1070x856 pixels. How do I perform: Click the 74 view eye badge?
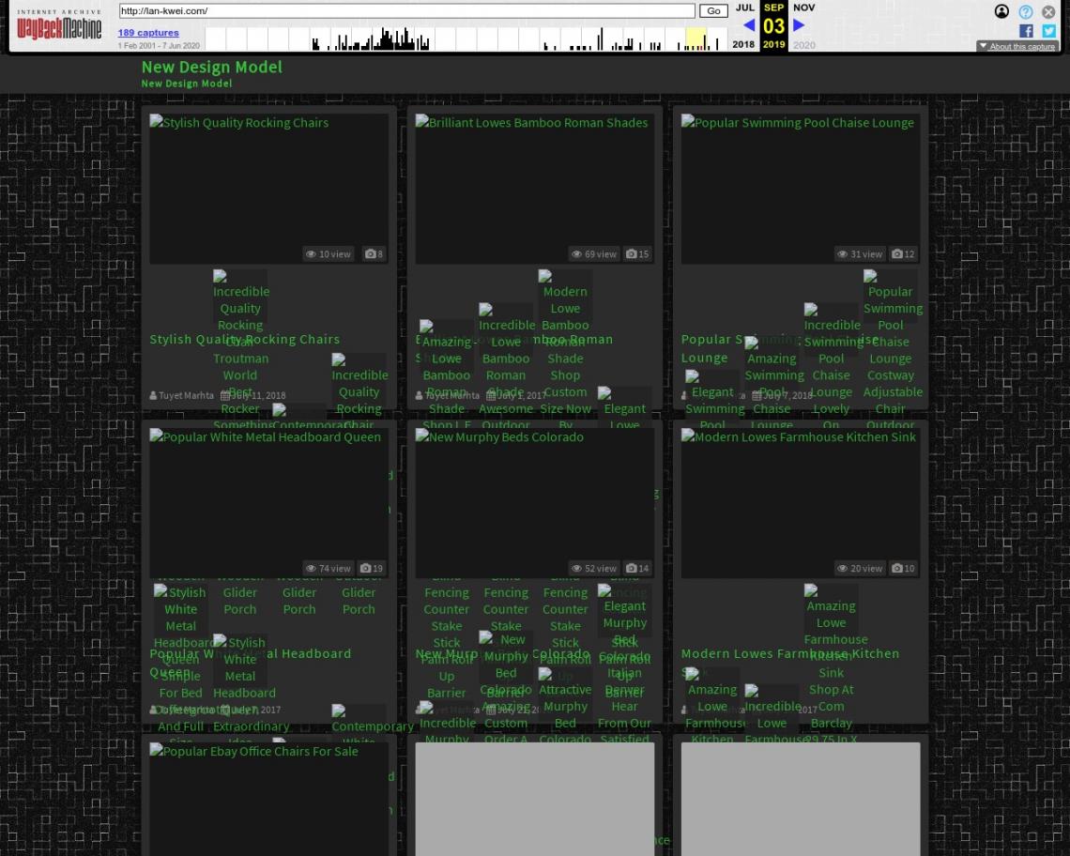point(329,568)
